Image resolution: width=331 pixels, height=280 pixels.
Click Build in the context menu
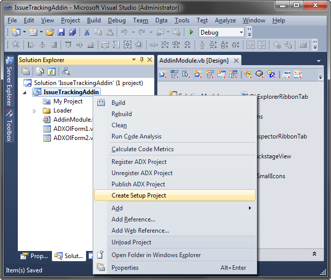point(175,103)
